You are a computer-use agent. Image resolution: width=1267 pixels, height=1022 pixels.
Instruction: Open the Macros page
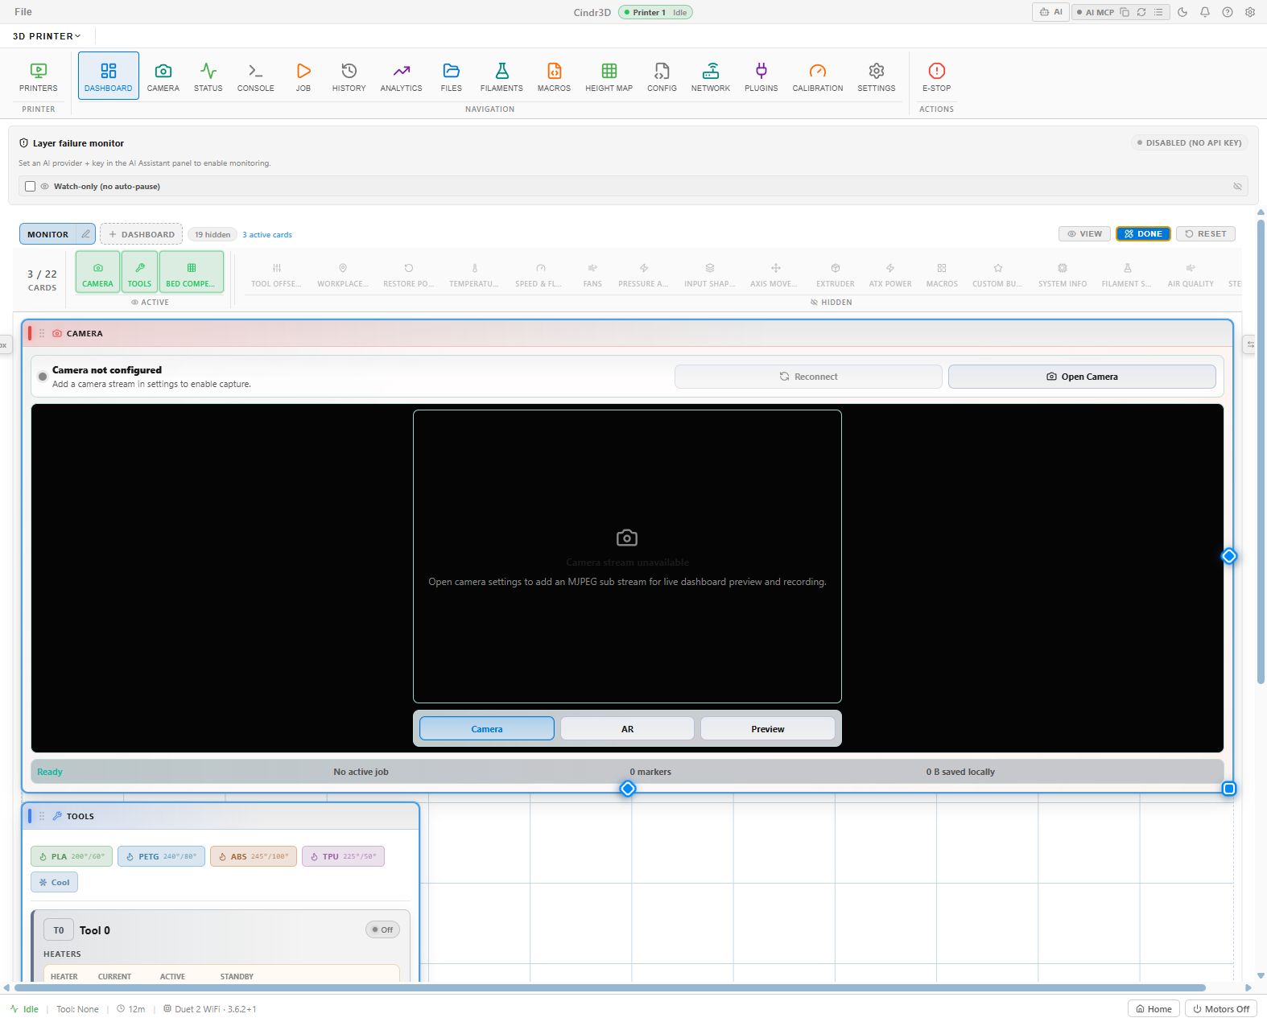(x=554, y=76)
